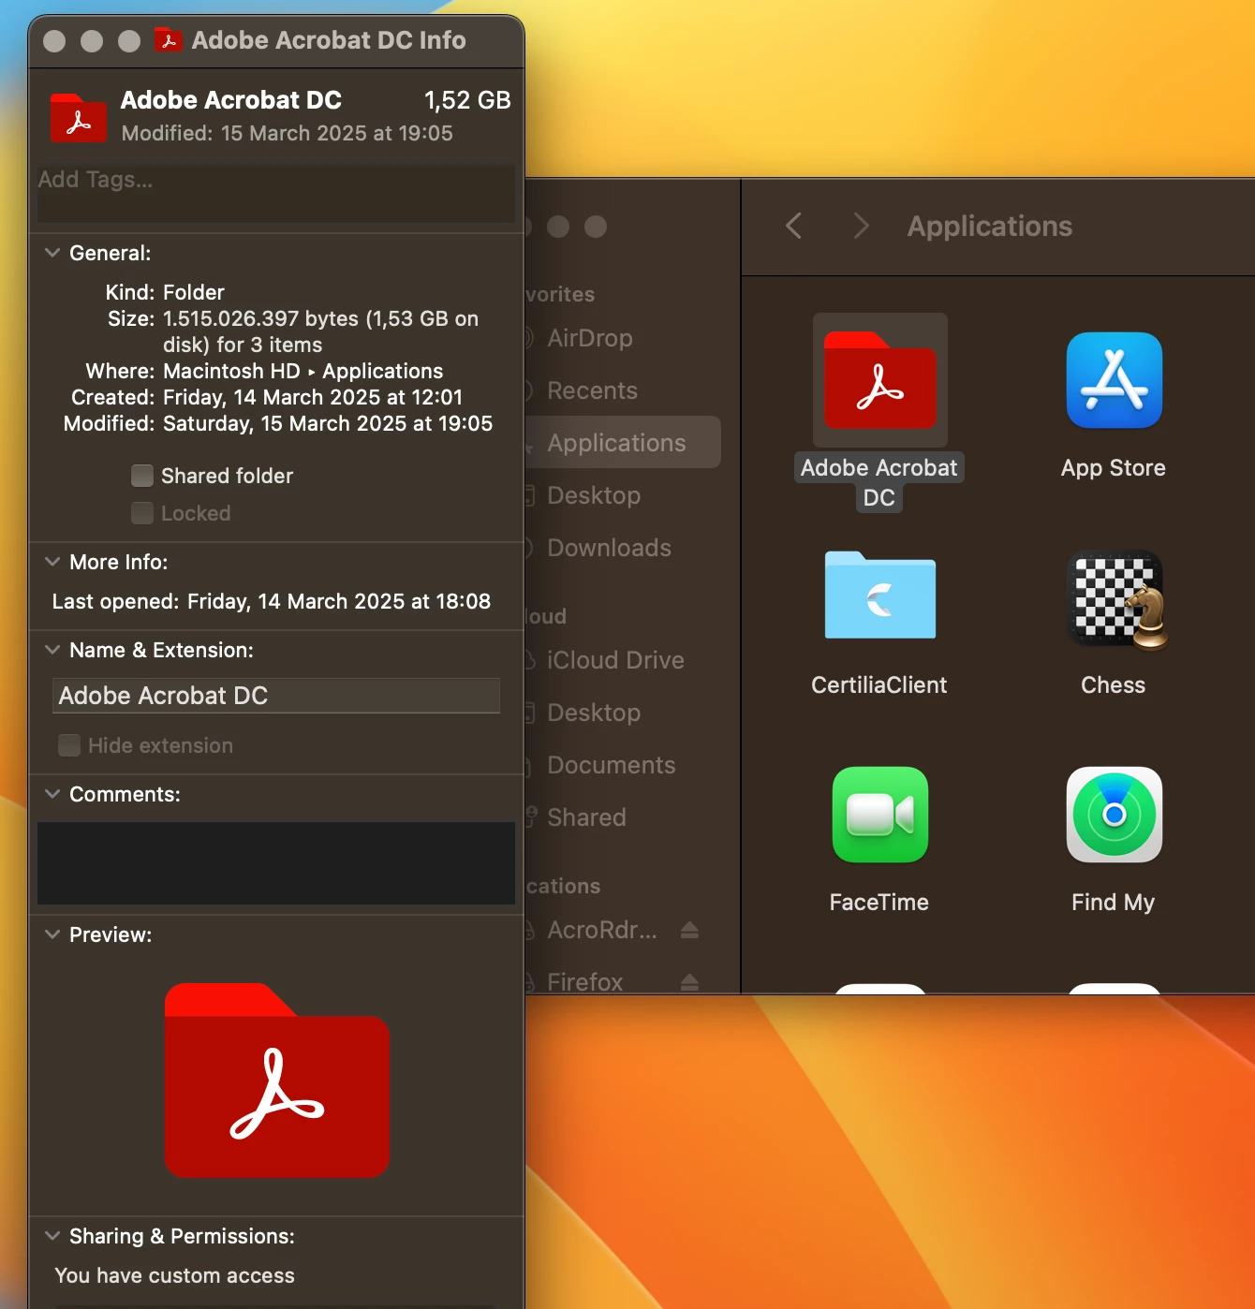
Task: Collapse the General section
Action: 52,253
